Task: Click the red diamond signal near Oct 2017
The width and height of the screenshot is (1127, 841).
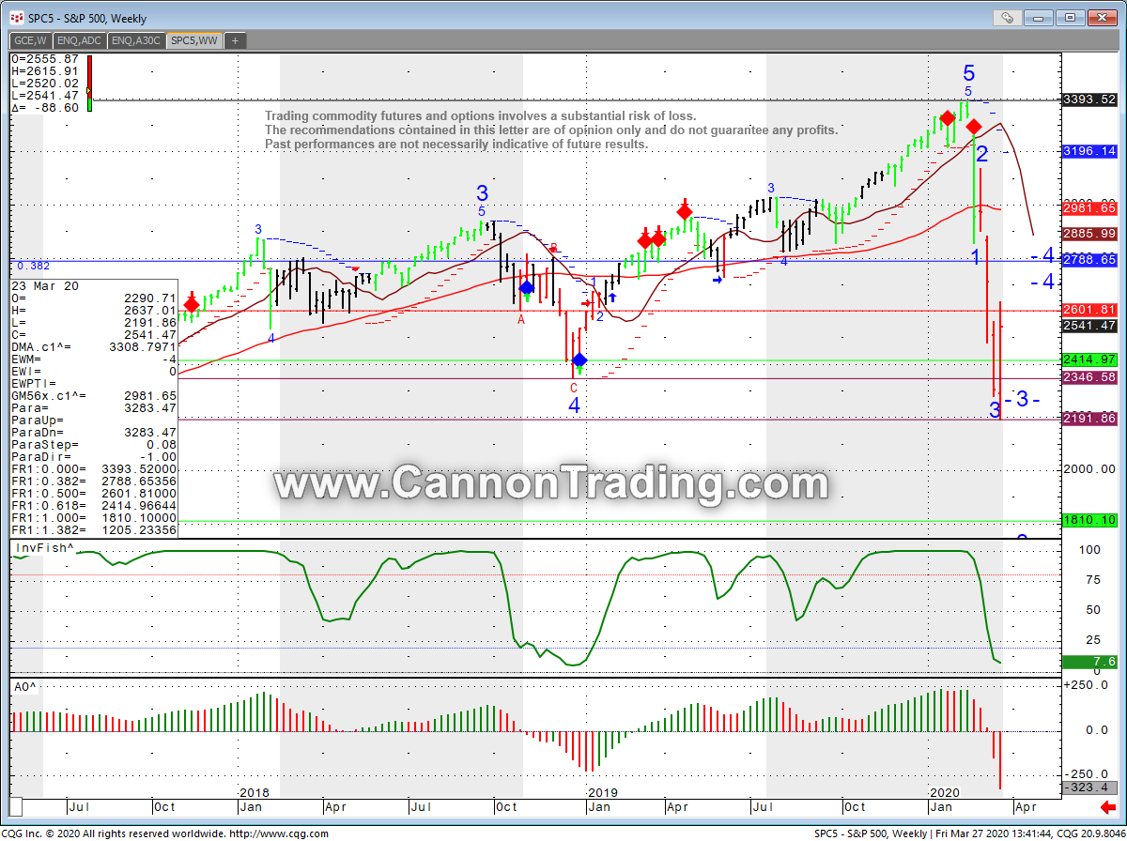Action: pyautogui.click(x=192, y=304)
